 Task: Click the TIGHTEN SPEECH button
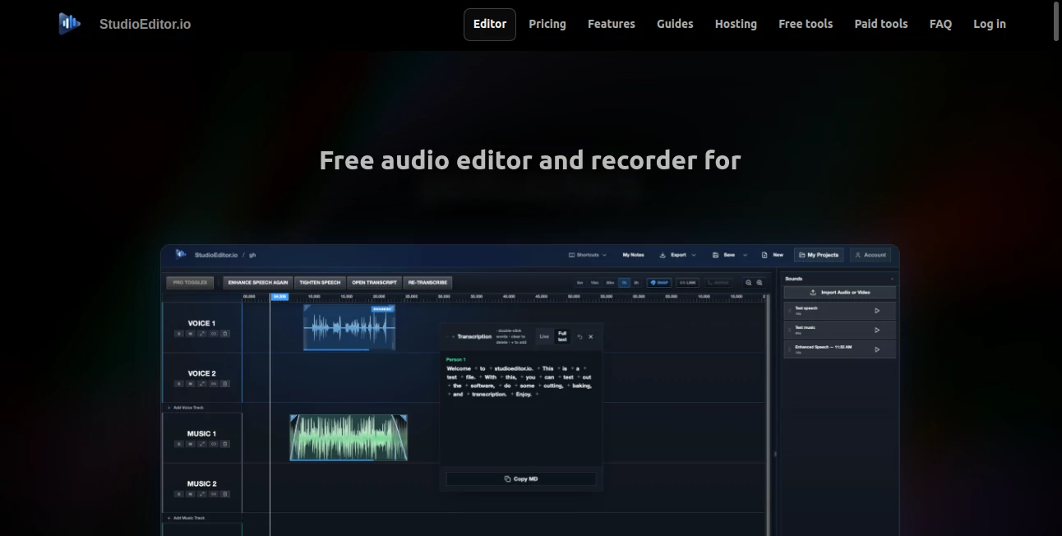pos(320,283)
